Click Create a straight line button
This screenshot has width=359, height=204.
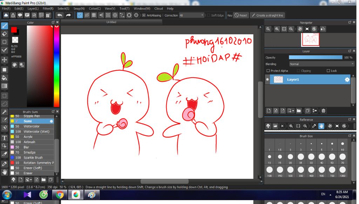[267, 15]
